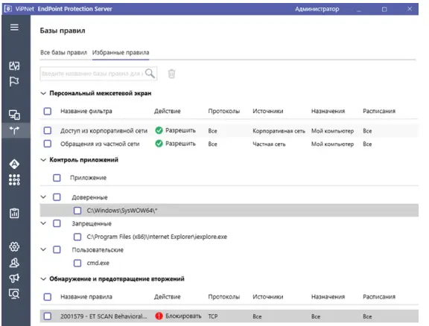The width and height of the screenshot is (429, 326).
Task: Sort firewall rules by Протоколы column
Action: [x=223, y=111]
